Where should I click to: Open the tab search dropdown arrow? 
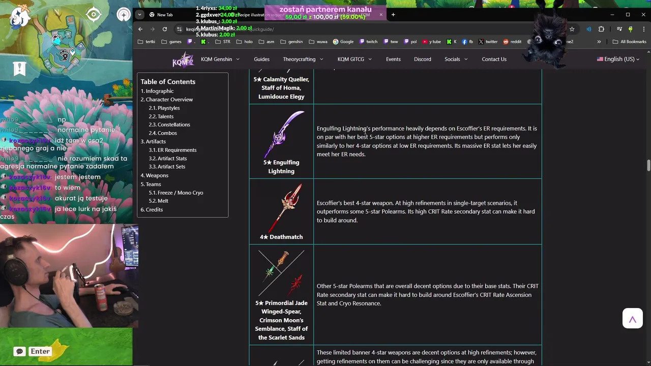(139, 15)
